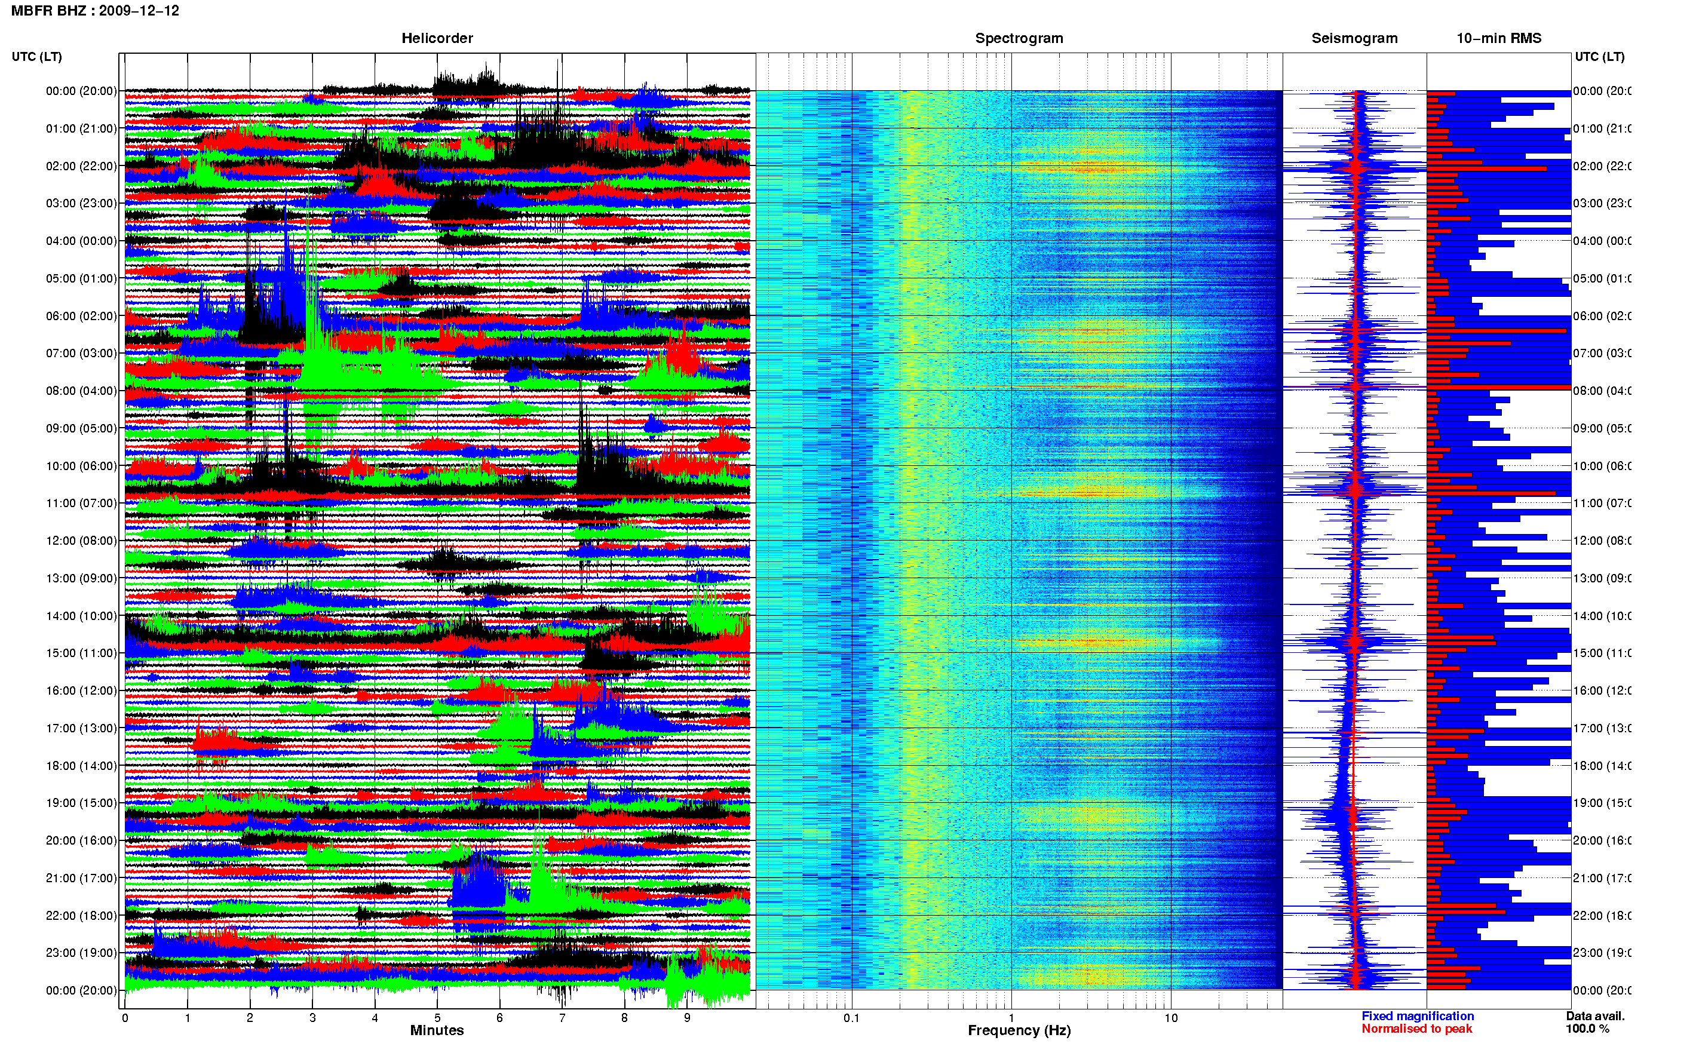The height and width of the screenshot is (1062, 1699).
Task: Click the helicorder 3 minutes tick label
Action: [x=312, y=1018]
